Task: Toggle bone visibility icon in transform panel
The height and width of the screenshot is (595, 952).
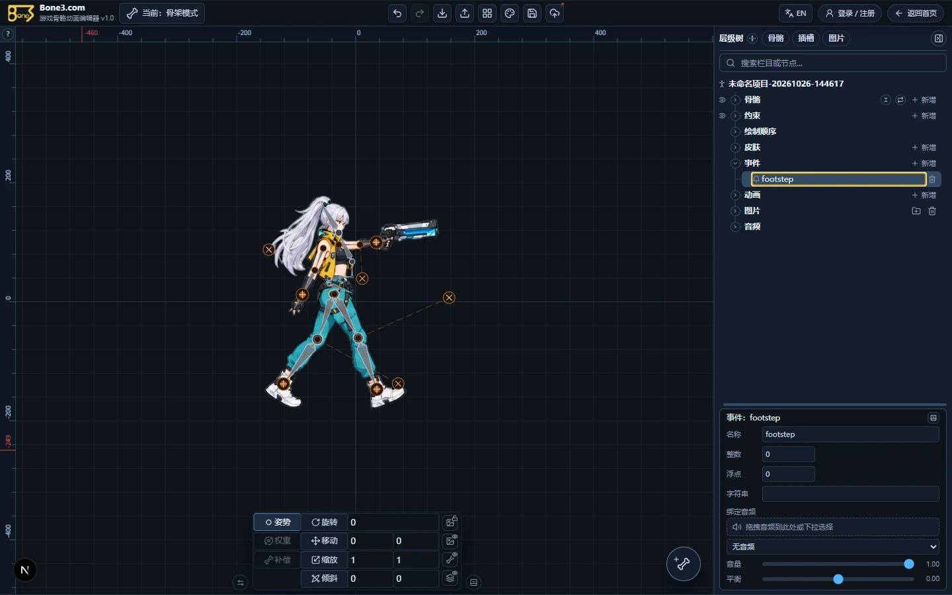Action: [451, 559]
